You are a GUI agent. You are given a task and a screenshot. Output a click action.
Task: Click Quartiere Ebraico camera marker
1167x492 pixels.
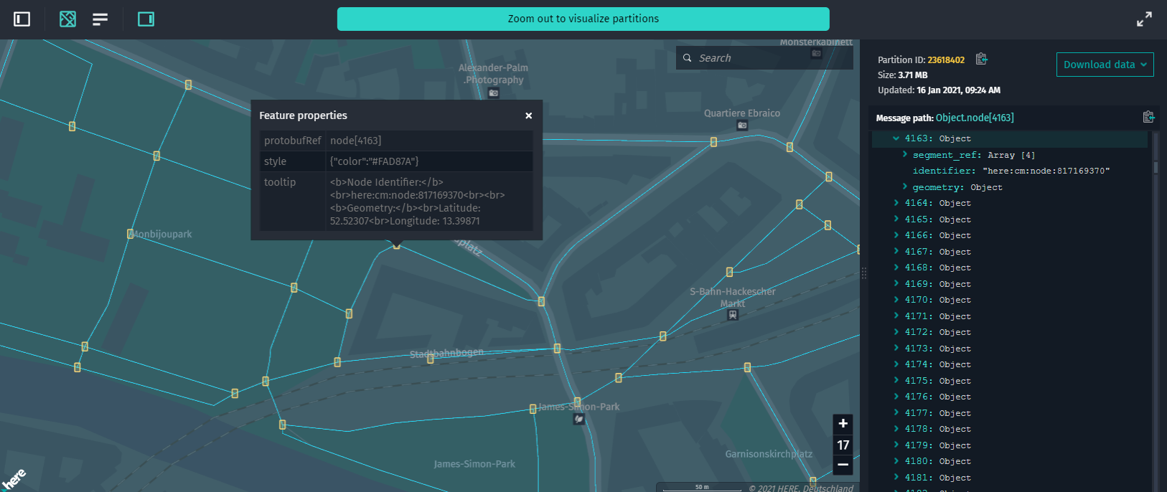point(742,126)
